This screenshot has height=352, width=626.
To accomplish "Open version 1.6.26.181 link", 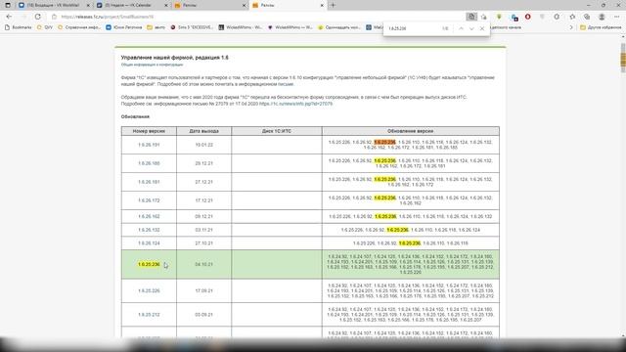I will (149, 182).
